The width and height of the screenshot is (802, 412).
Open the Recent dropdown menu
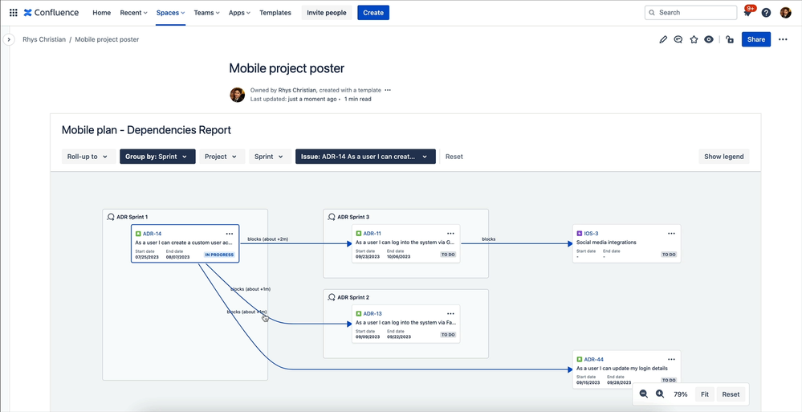point(133,13)
